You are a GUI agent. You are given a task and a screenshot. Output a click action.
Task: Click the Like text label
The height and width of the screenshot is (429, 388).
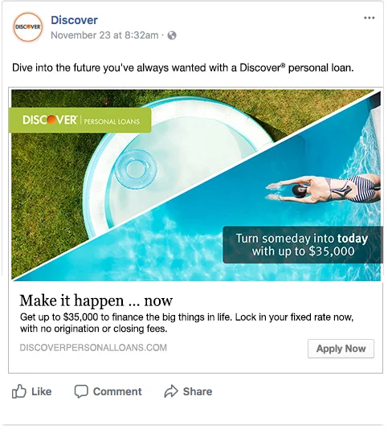pyautogui.click(x=41, y=391)
